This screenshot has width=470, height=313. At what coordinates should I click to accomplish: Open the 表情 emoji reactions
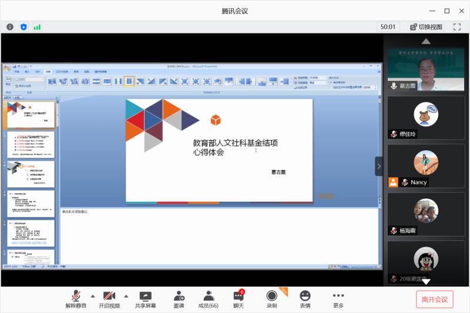(x=305, y=299)
